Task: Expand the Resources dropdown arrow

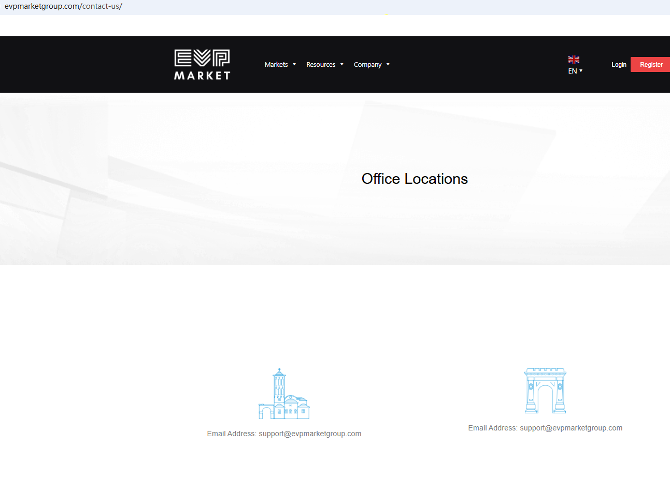Action: point(342,65)
